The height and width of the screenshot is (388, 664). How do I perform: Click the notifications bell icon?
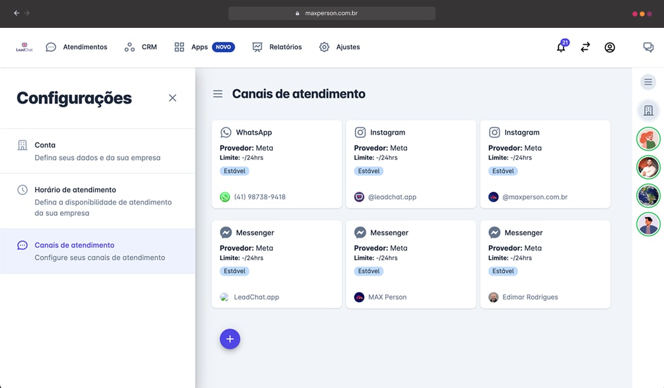(561, 47)
